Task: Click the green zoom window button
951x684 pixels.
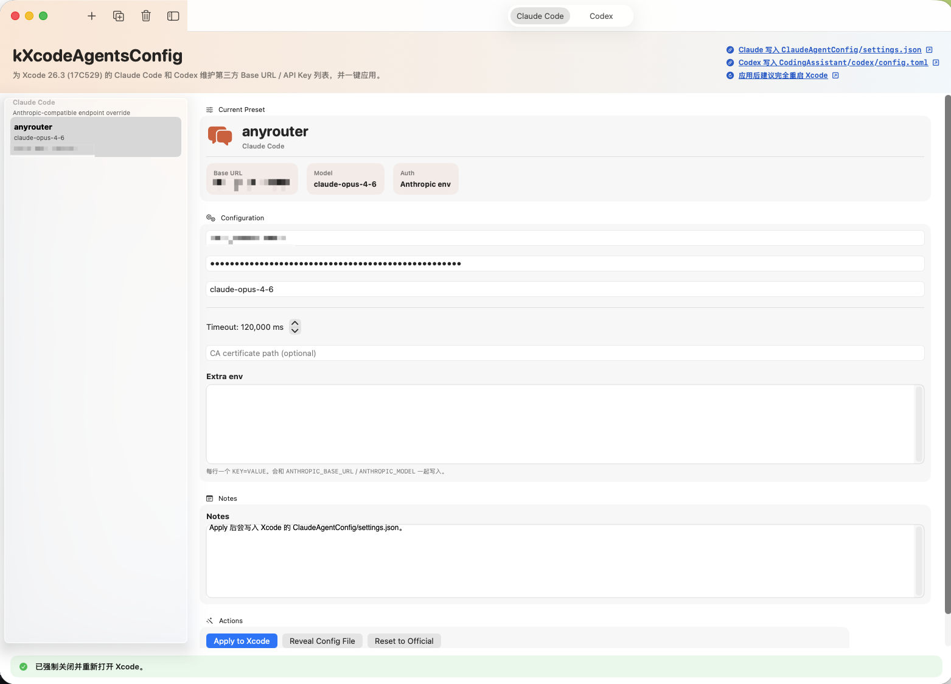Action: pos(43,16)
